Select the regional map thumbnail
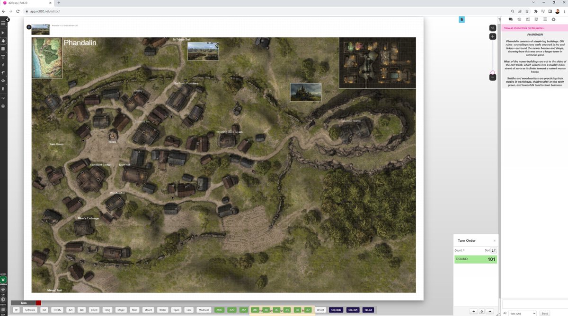Image resolution: width=568 pixels, height=316 pixels. (47, 58)
